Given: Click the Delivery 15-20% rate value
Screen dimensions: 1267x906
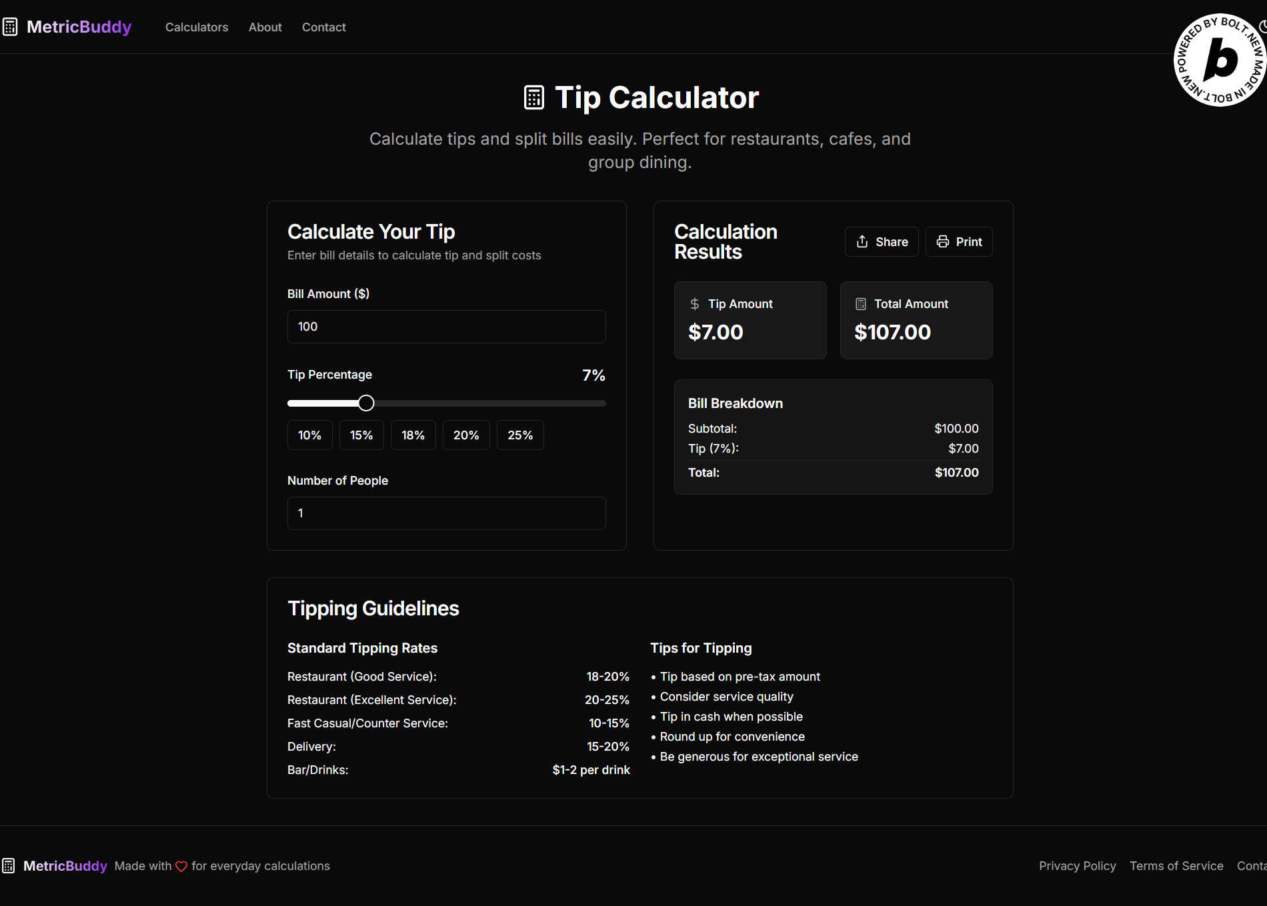Looking at the screenshot, I should [x=607, y=747].
